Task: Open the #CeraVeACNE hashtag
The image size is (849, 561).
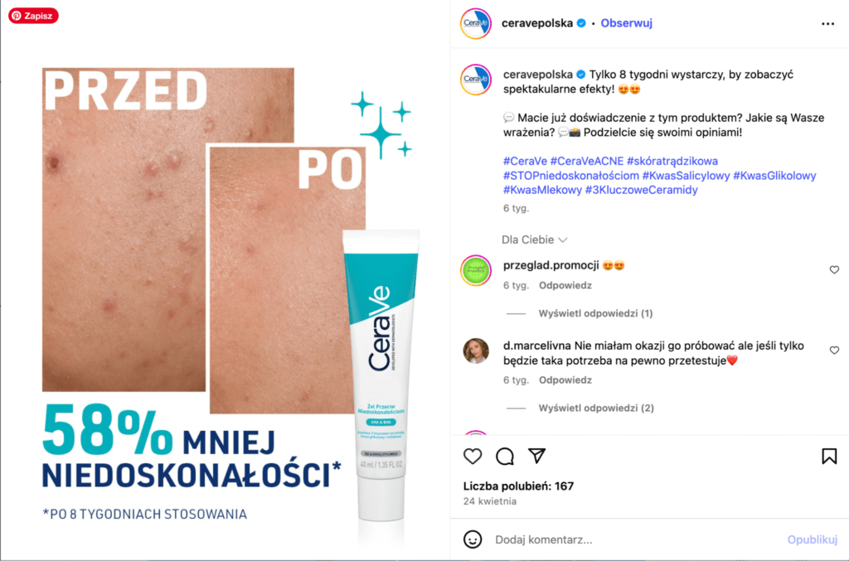Action: point(586,161)
